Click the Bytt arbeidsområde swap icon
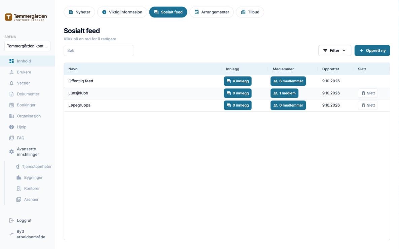399x249 pixels. 11,234
